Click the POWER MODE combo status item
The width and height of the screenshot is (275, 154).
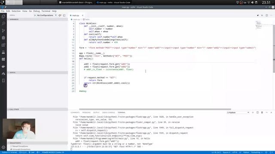(53, 152)
